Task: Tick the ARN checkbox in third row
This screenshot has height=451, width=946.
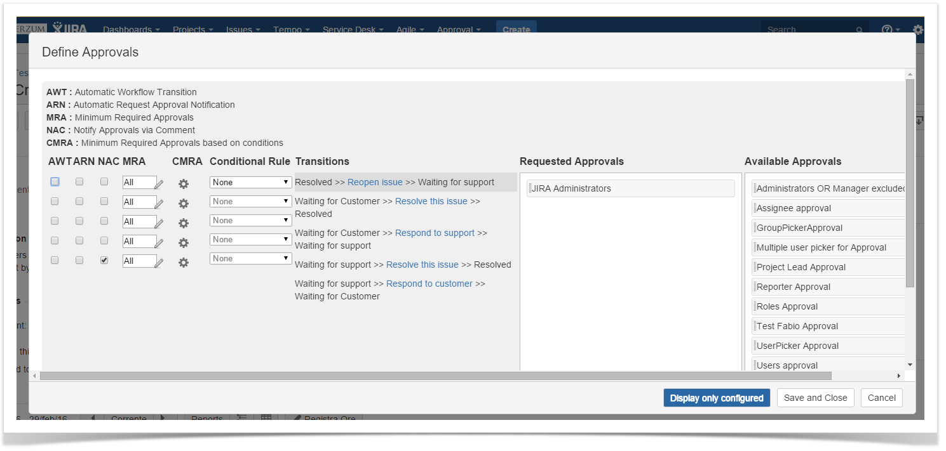Action: [79, 221]
